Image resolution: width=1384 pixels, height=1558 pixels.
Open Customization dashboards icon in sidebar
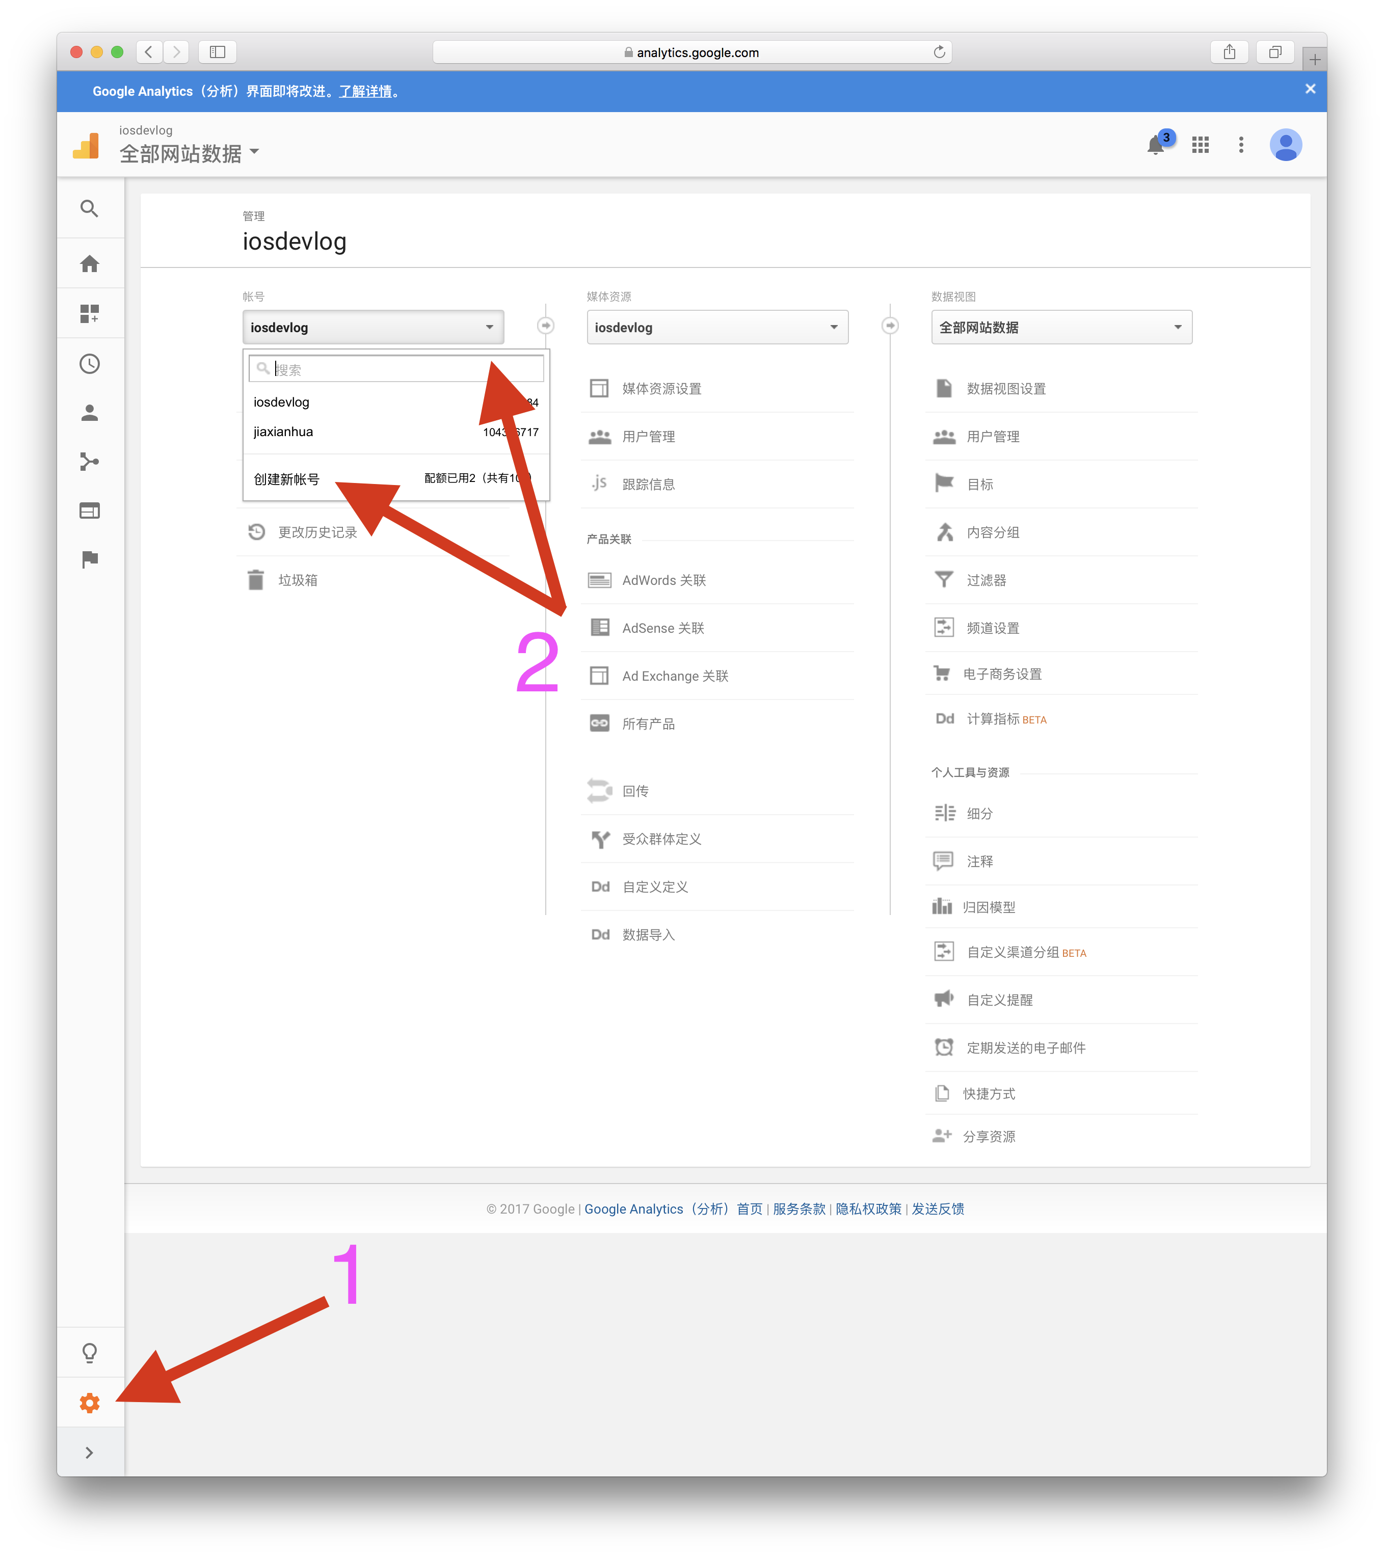tap(89, 313)
